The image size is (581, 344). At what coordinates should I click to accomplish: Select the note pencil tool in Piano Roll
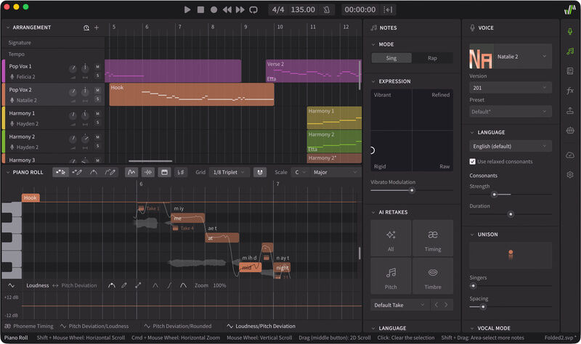pos(77,172)
